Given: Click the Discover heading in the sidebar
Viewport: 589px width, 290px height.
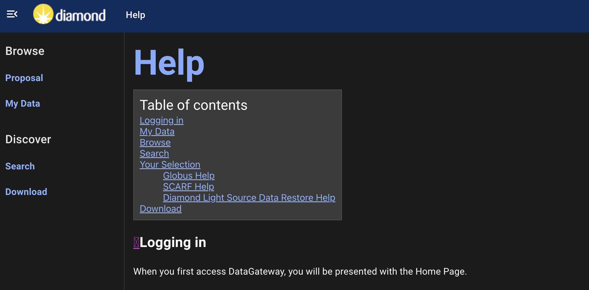Looking at the screenshot, I should pyautogui.click(x=28, y=139).
